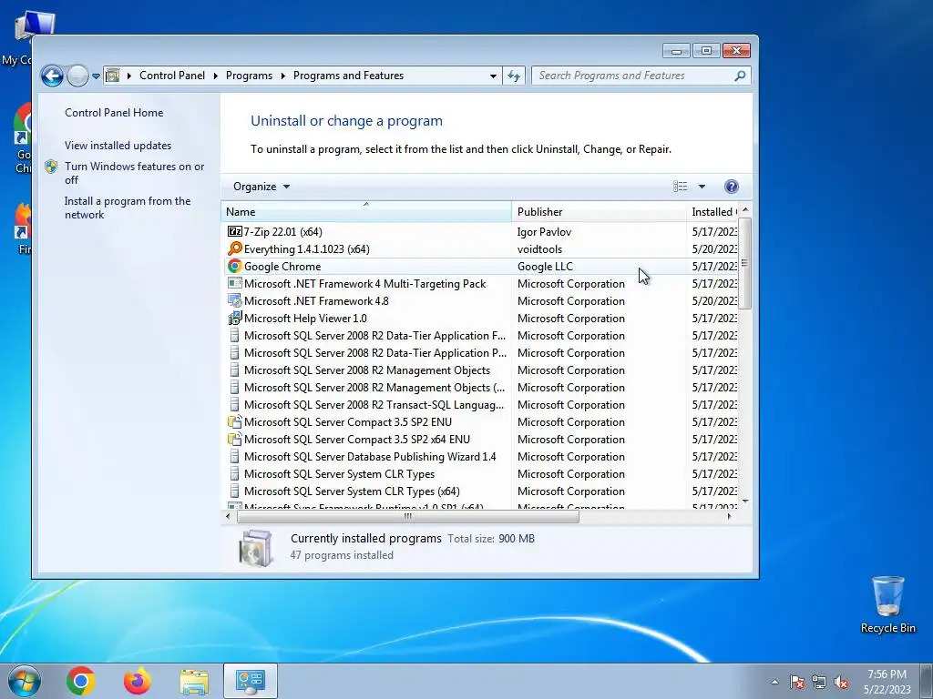Select the Recycle Bin desktop icon

coord(887,605)
